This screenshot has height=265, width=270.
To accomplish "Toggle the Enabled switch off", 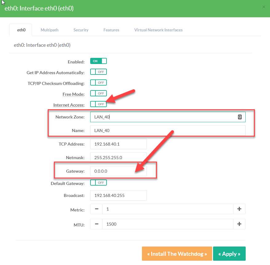I will 98,61.
